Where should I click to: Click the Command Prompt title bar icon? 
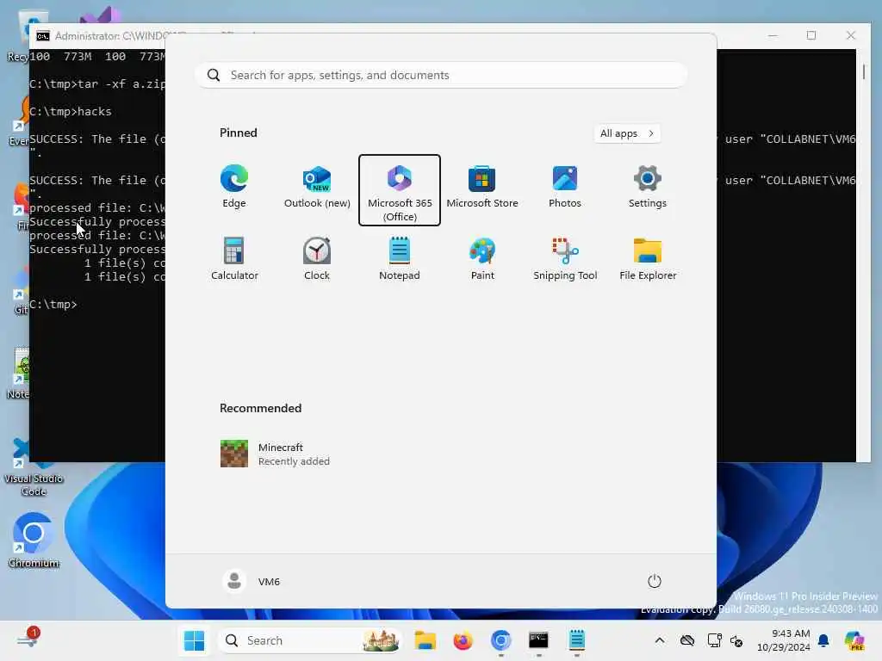point(43,36)
